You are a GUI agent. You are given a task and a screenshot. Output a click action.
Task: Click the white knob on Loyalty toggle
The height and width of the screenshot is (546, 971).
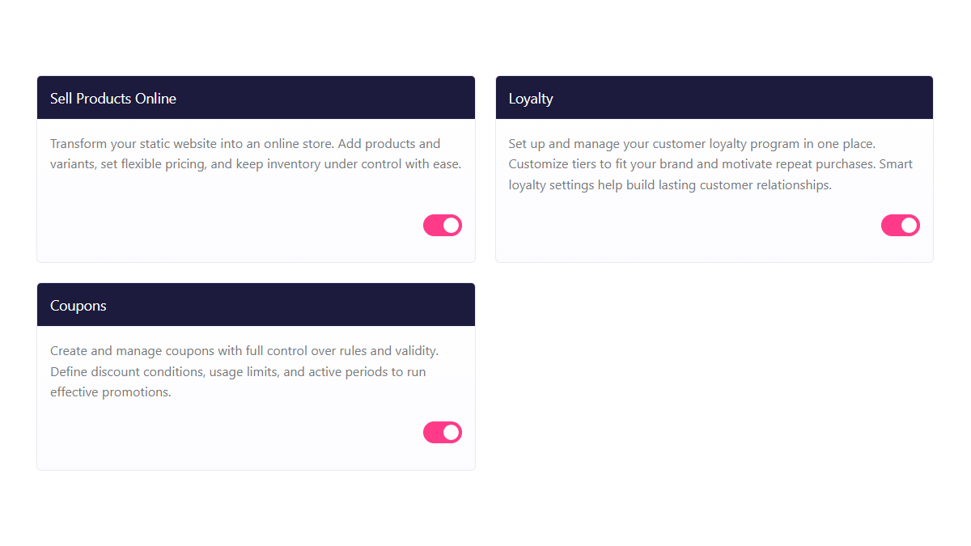coord(910,225)
